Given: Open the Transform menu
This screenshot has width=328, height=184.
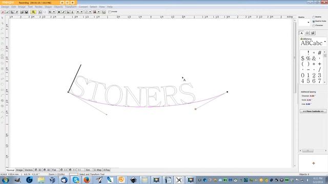Looking at the screenshot, I should tap(71, 7).
